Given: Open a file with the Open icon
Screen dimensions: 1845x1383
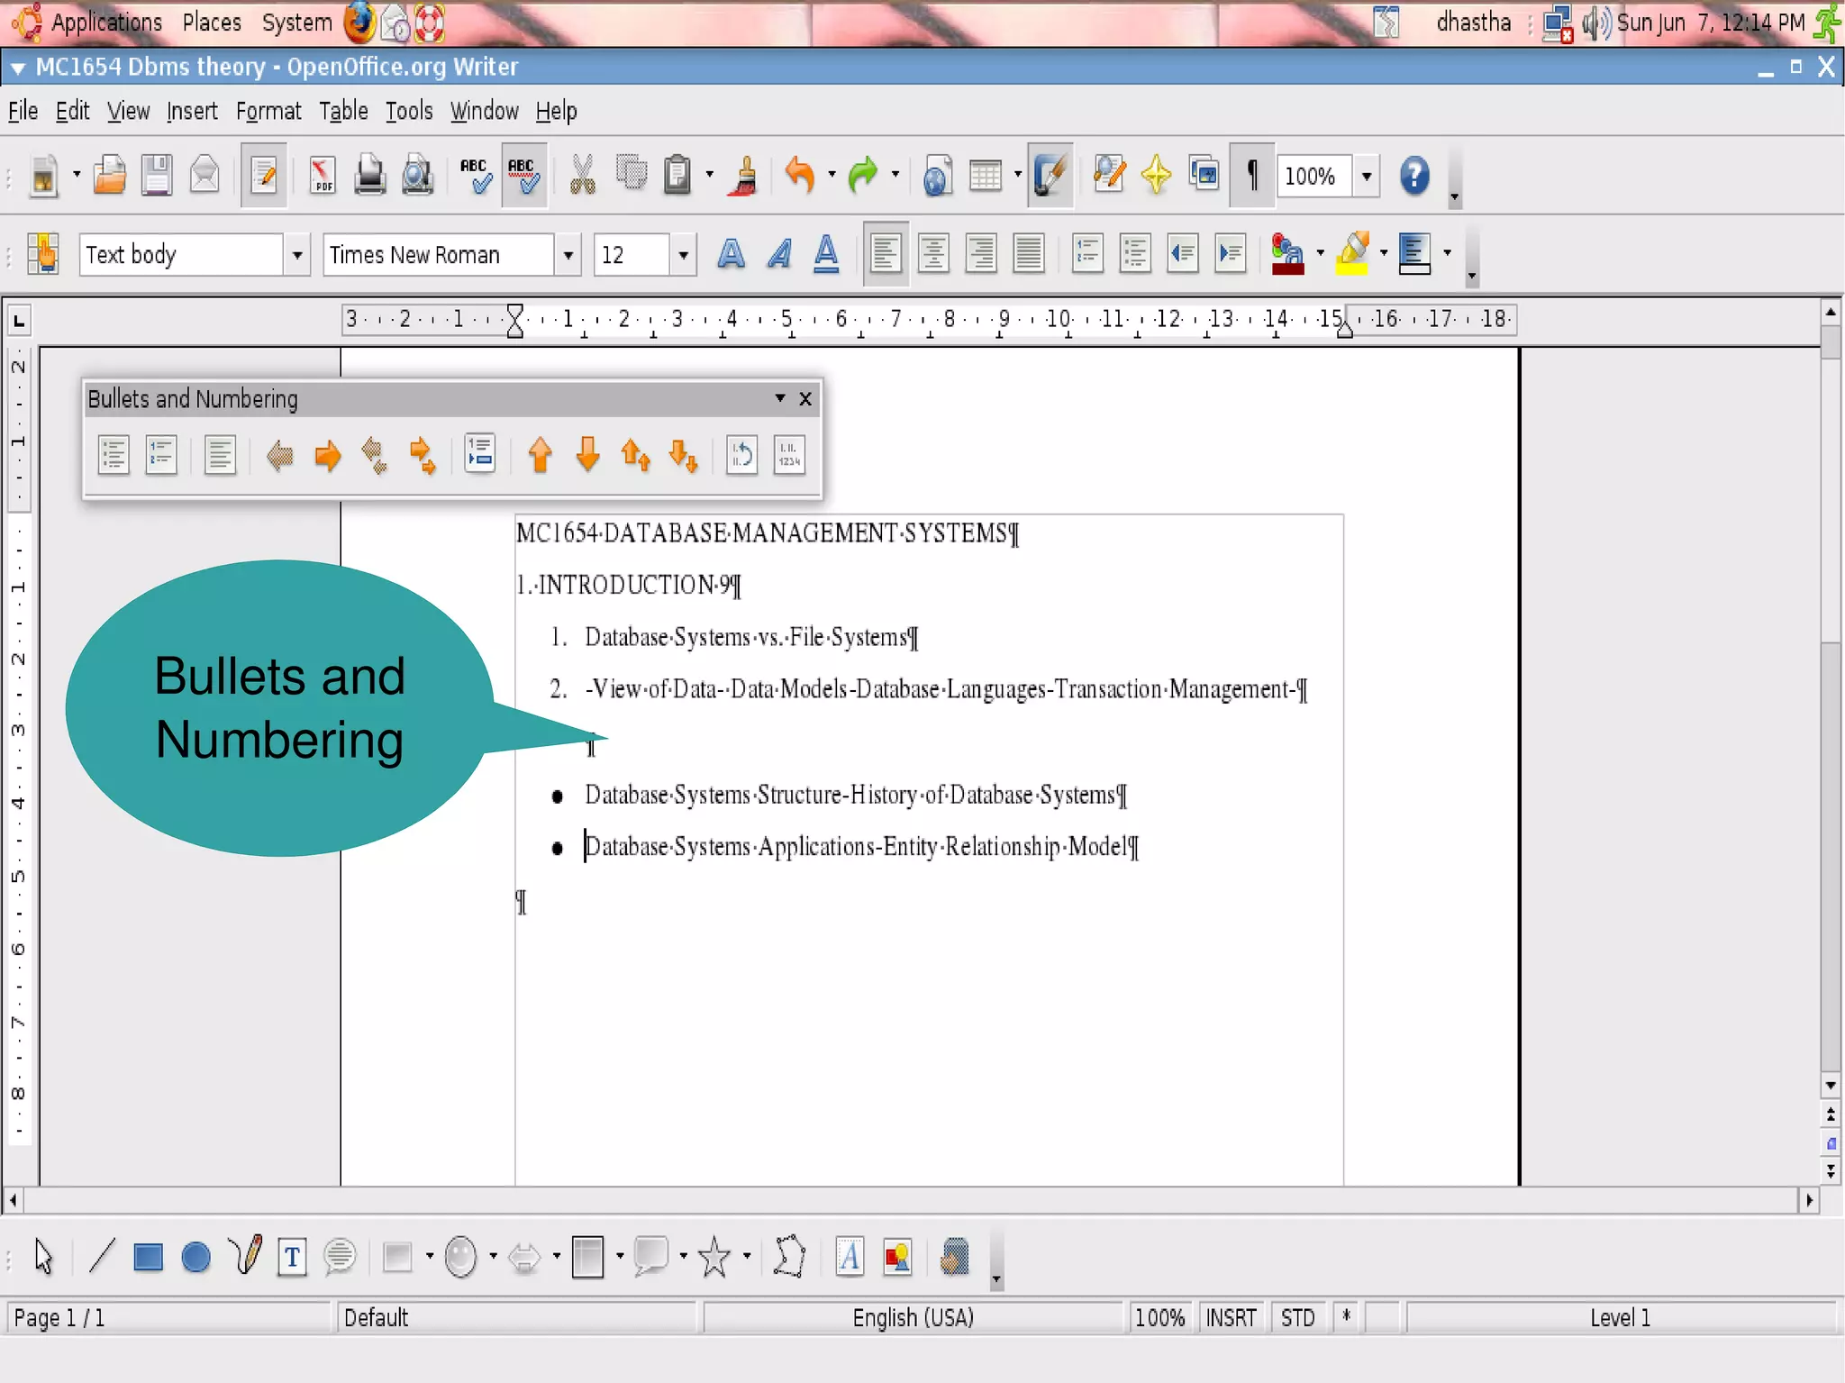Looking at the screenshot, I should pyautogui.click(x=110, y=175).
